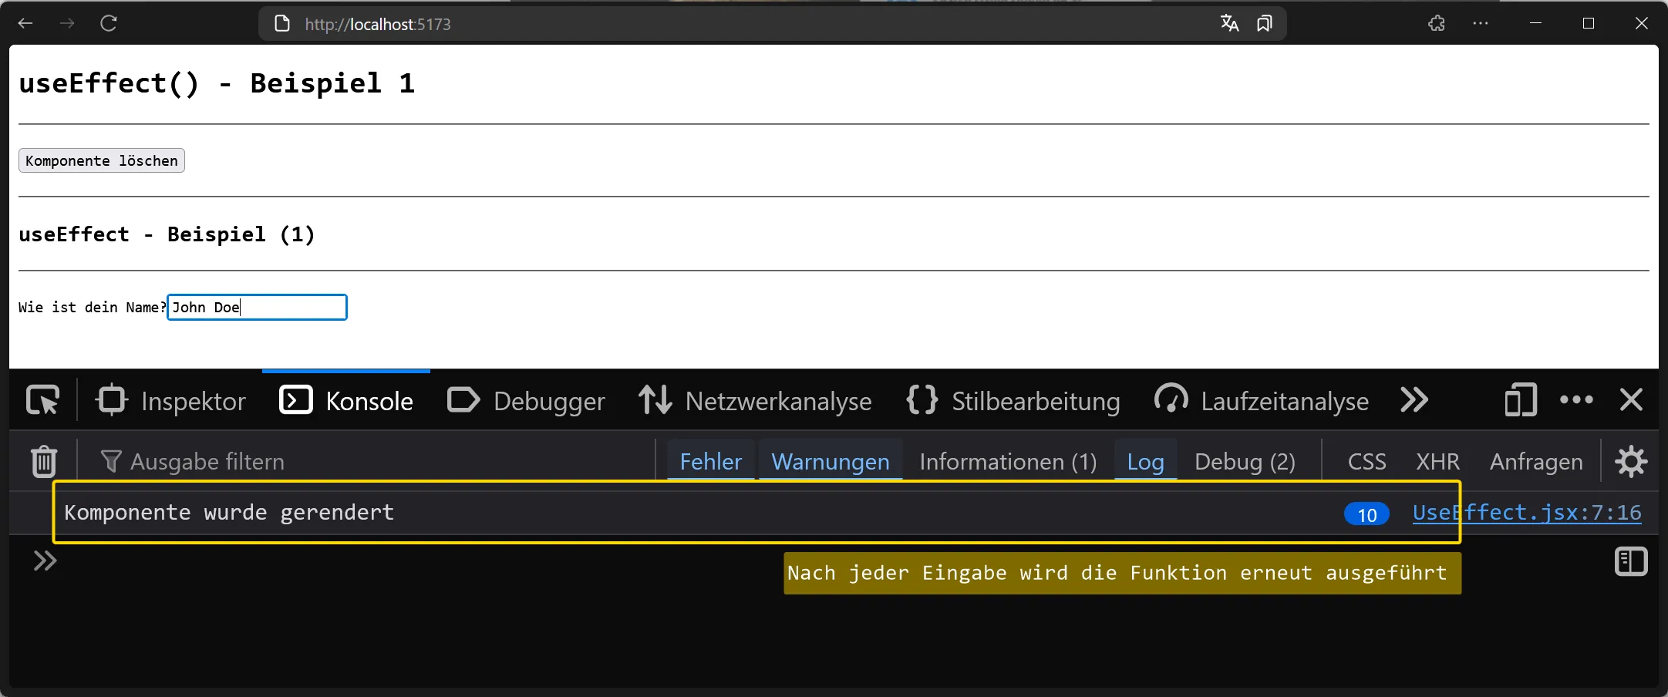Toggle the Debug (2) filter
The height and width of the screenshot is (697, 1668).
click(x=1245, y=461)
